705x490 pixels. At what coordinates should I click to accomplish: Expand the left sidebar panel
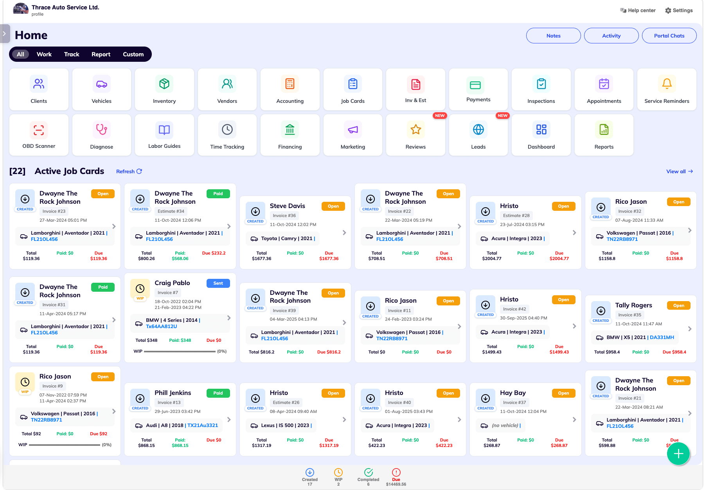[x=4, y=34]
